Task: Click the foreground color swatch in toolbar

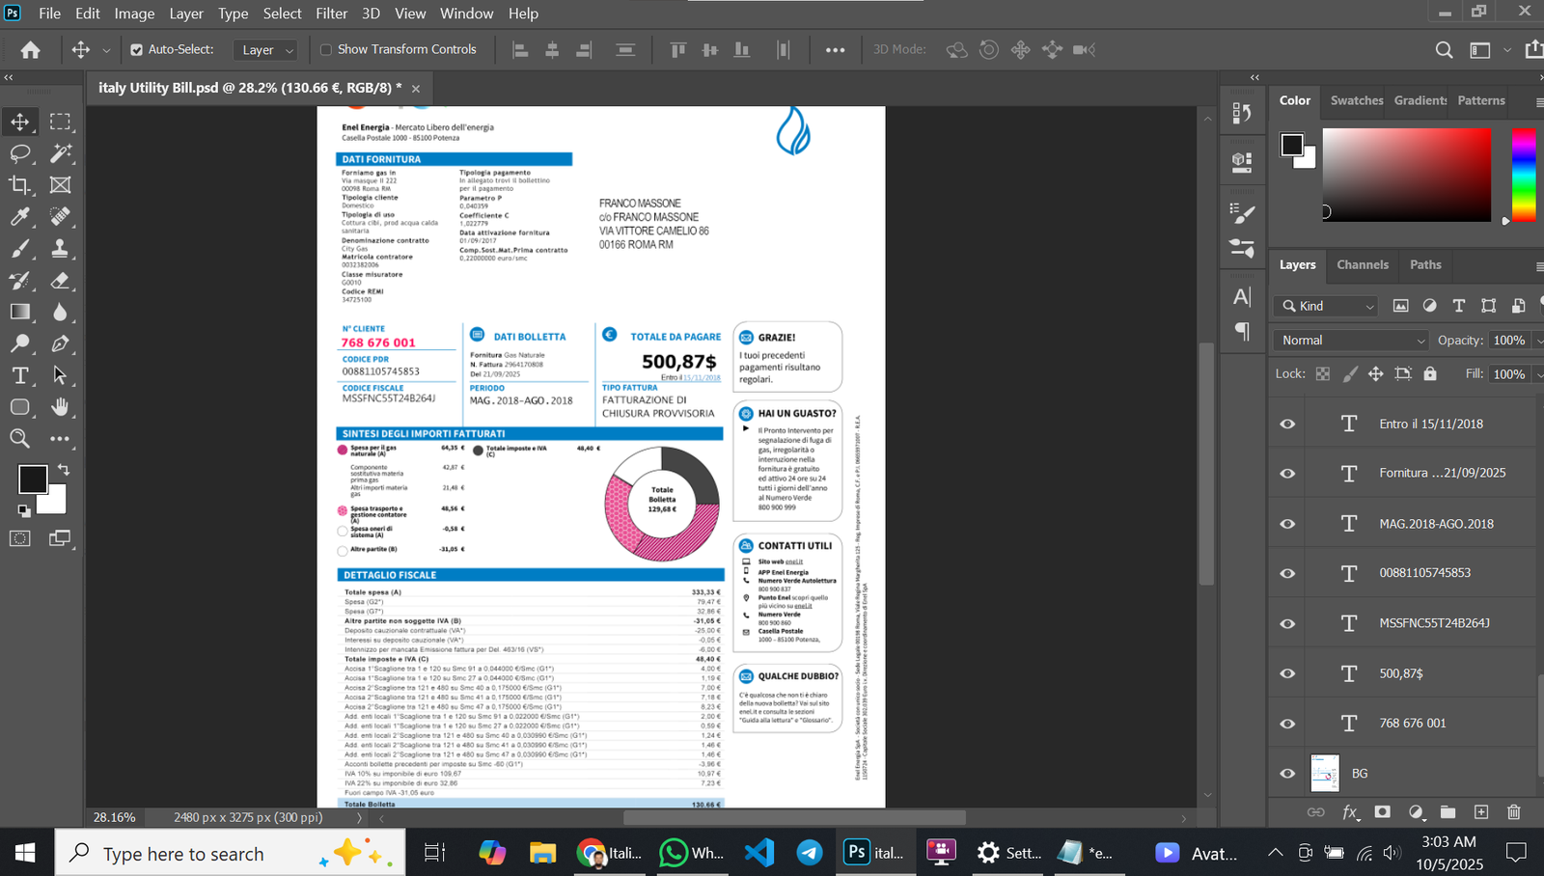Action: point(32,479)
